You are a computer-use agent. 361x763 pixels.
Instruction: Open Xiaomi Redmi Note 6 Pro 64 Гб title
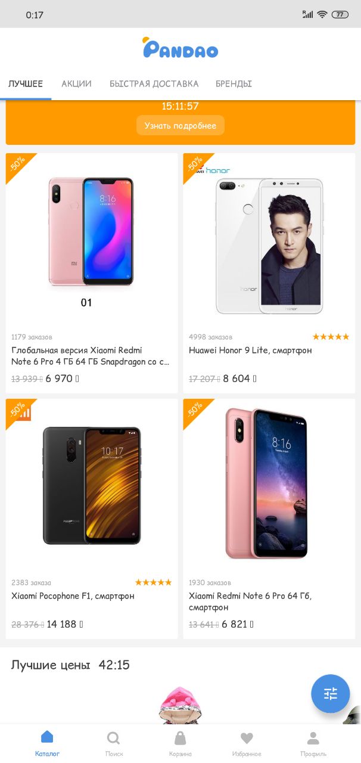(250, 601)
